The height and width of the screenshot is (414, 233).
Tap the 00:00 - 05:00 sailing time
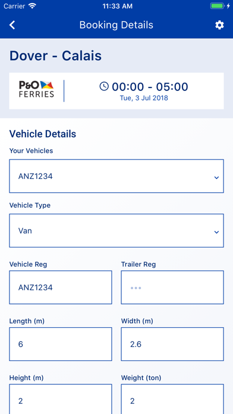pos(150,87)
